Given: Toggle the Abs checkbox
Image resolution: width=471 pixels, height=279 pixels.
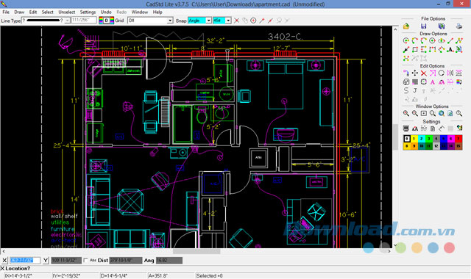Looking at the screenshot, I should [x=86, y=260].
